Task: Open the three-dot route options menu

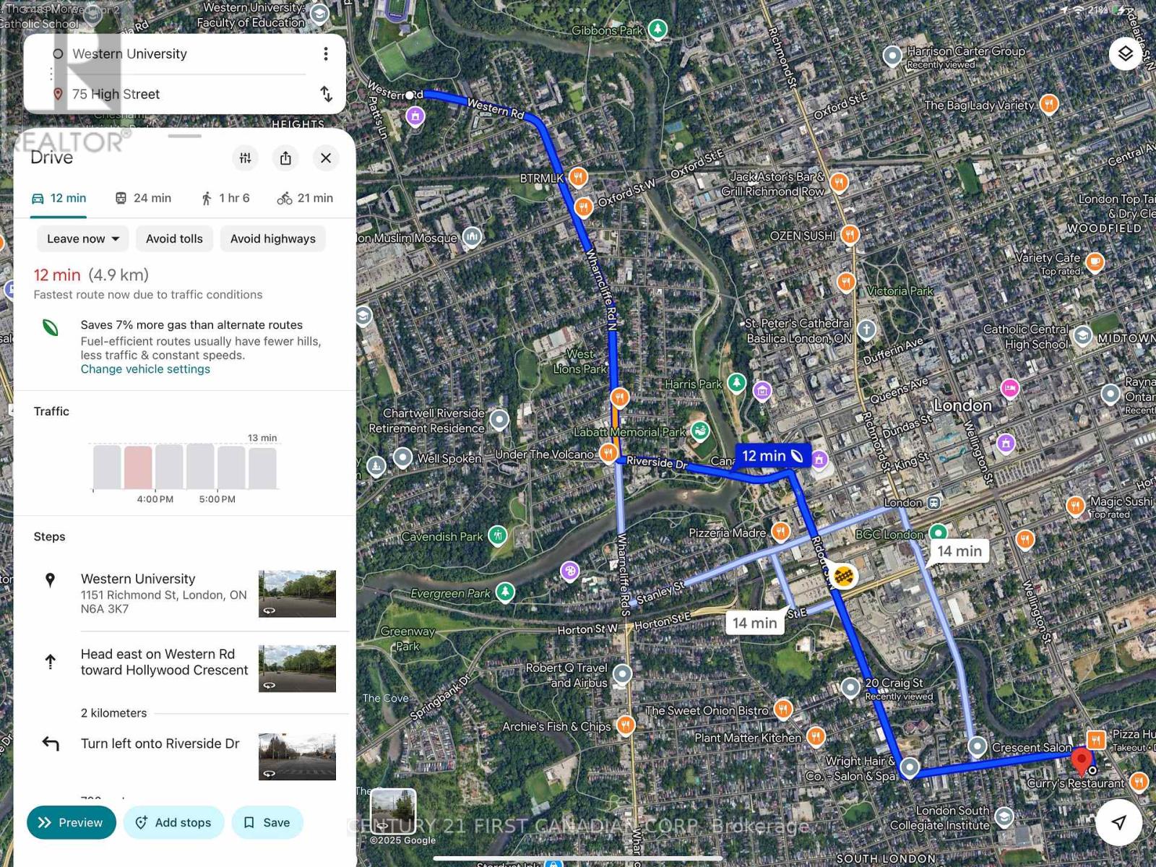Action: 326,54
